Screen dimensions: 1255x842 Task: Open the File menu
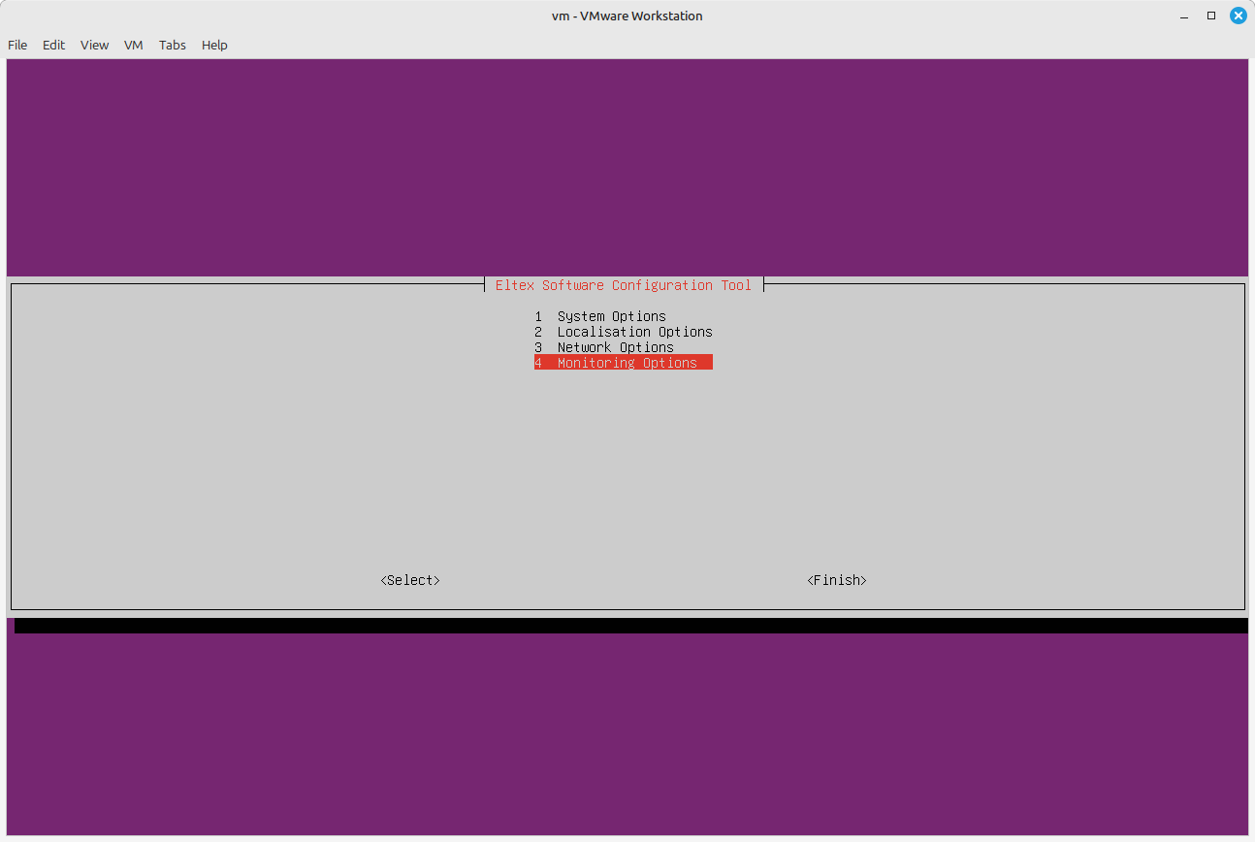(x=17, y=45)
